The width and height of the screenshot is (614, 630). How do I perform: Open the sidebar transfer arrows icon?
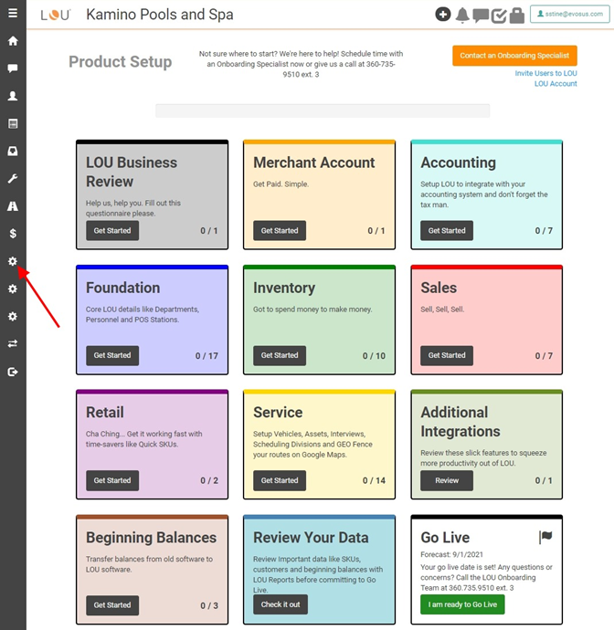(x=13, y=344)
